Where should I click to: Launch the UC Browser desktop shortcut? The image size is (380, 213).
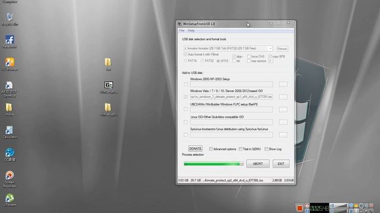(x=9, y=64)
